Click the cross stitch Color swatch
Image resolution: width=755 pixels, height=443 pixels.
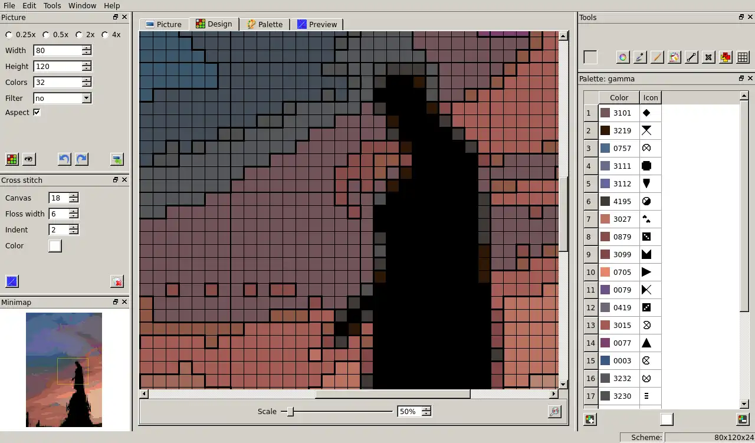[55, 246]
